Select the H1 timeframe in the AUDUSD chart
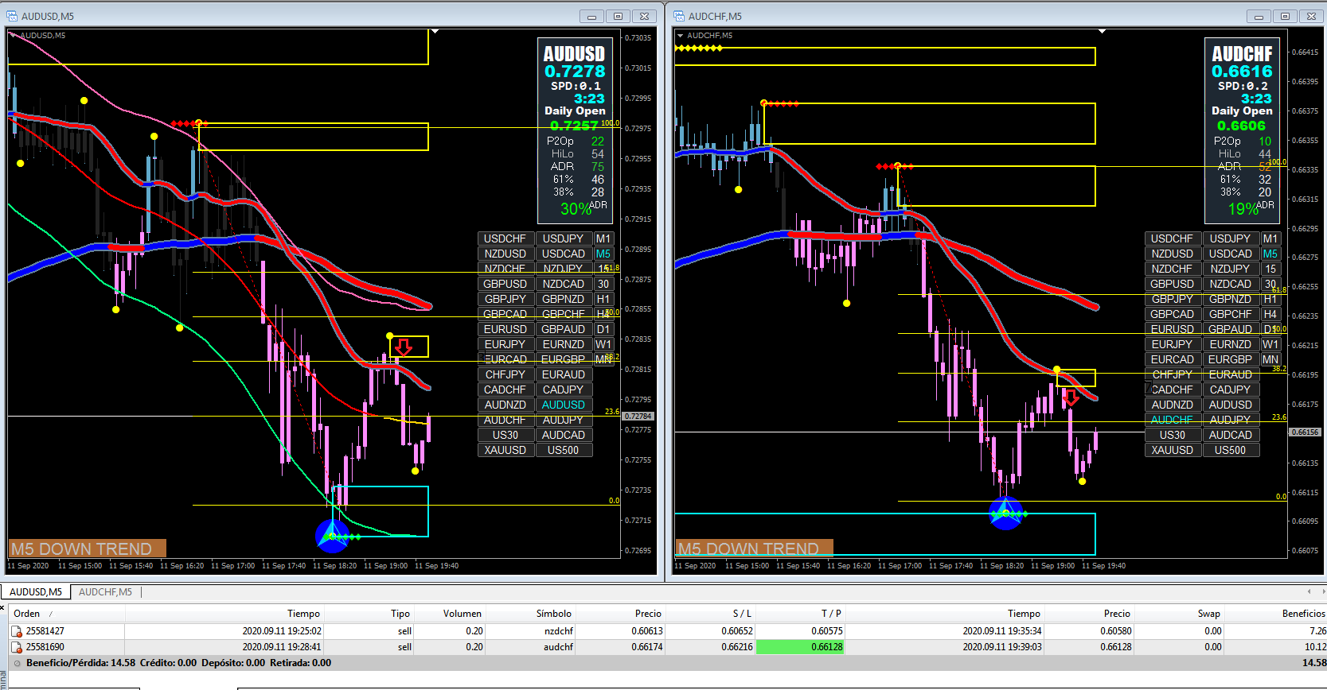The image size is (1327, 690). [603, 299]
